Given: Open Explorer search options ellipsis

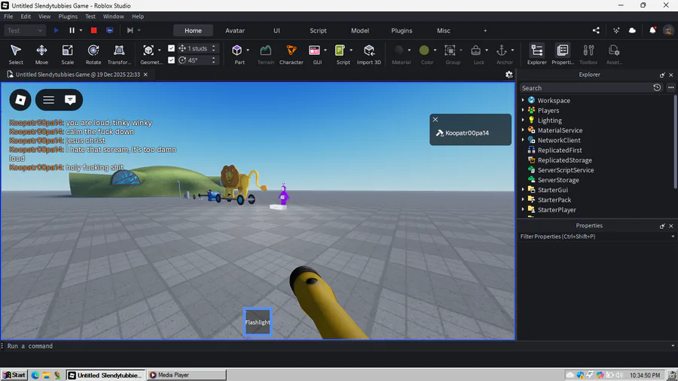Looking at the screenshot, I should click(670, 87).
